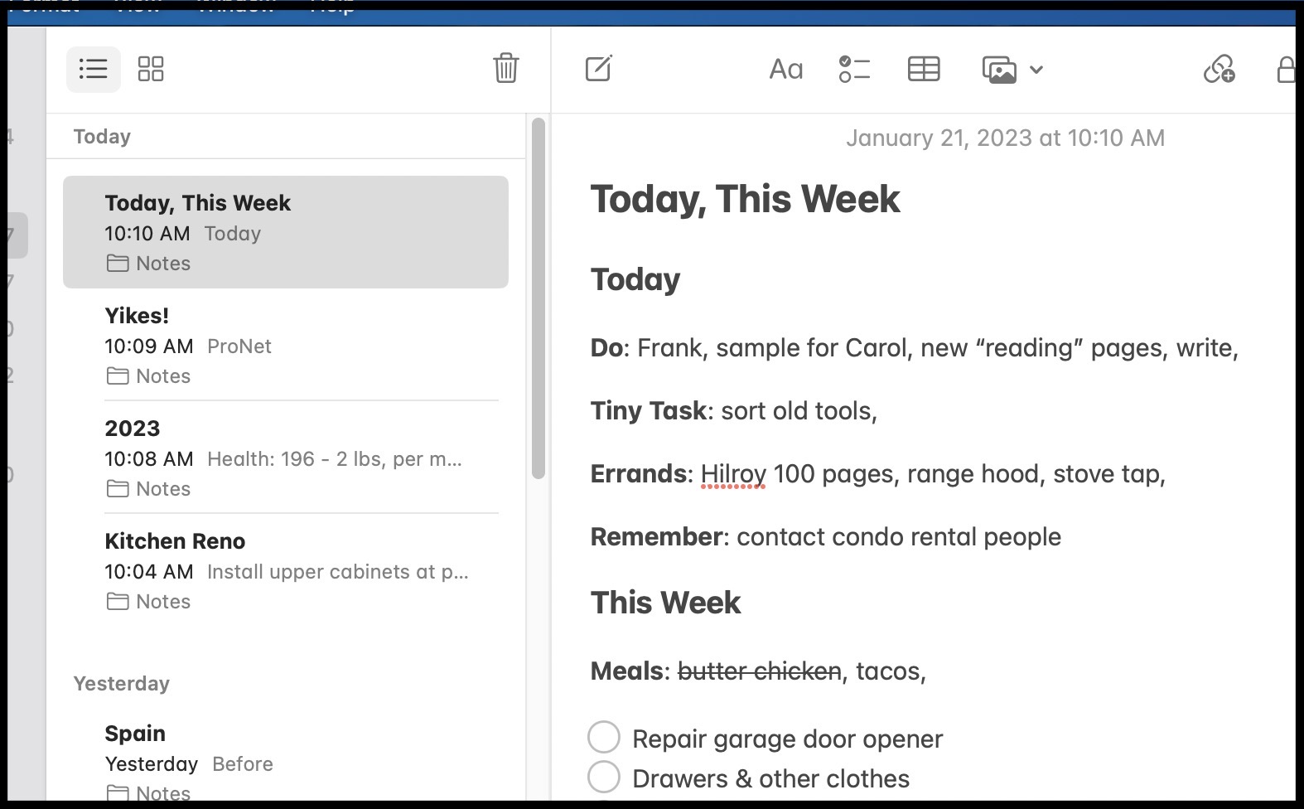Create a new note with compose icon
This screenshot has width=1304, height=809.
598,69
